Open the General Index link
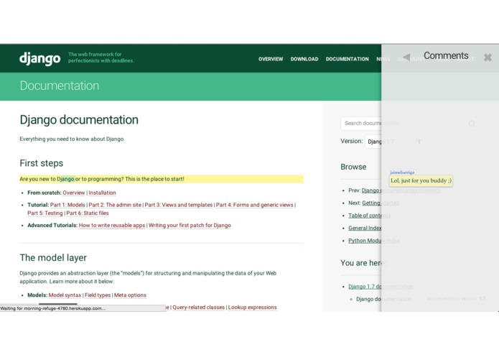The image size is (499, 355). tap(365, 229)
